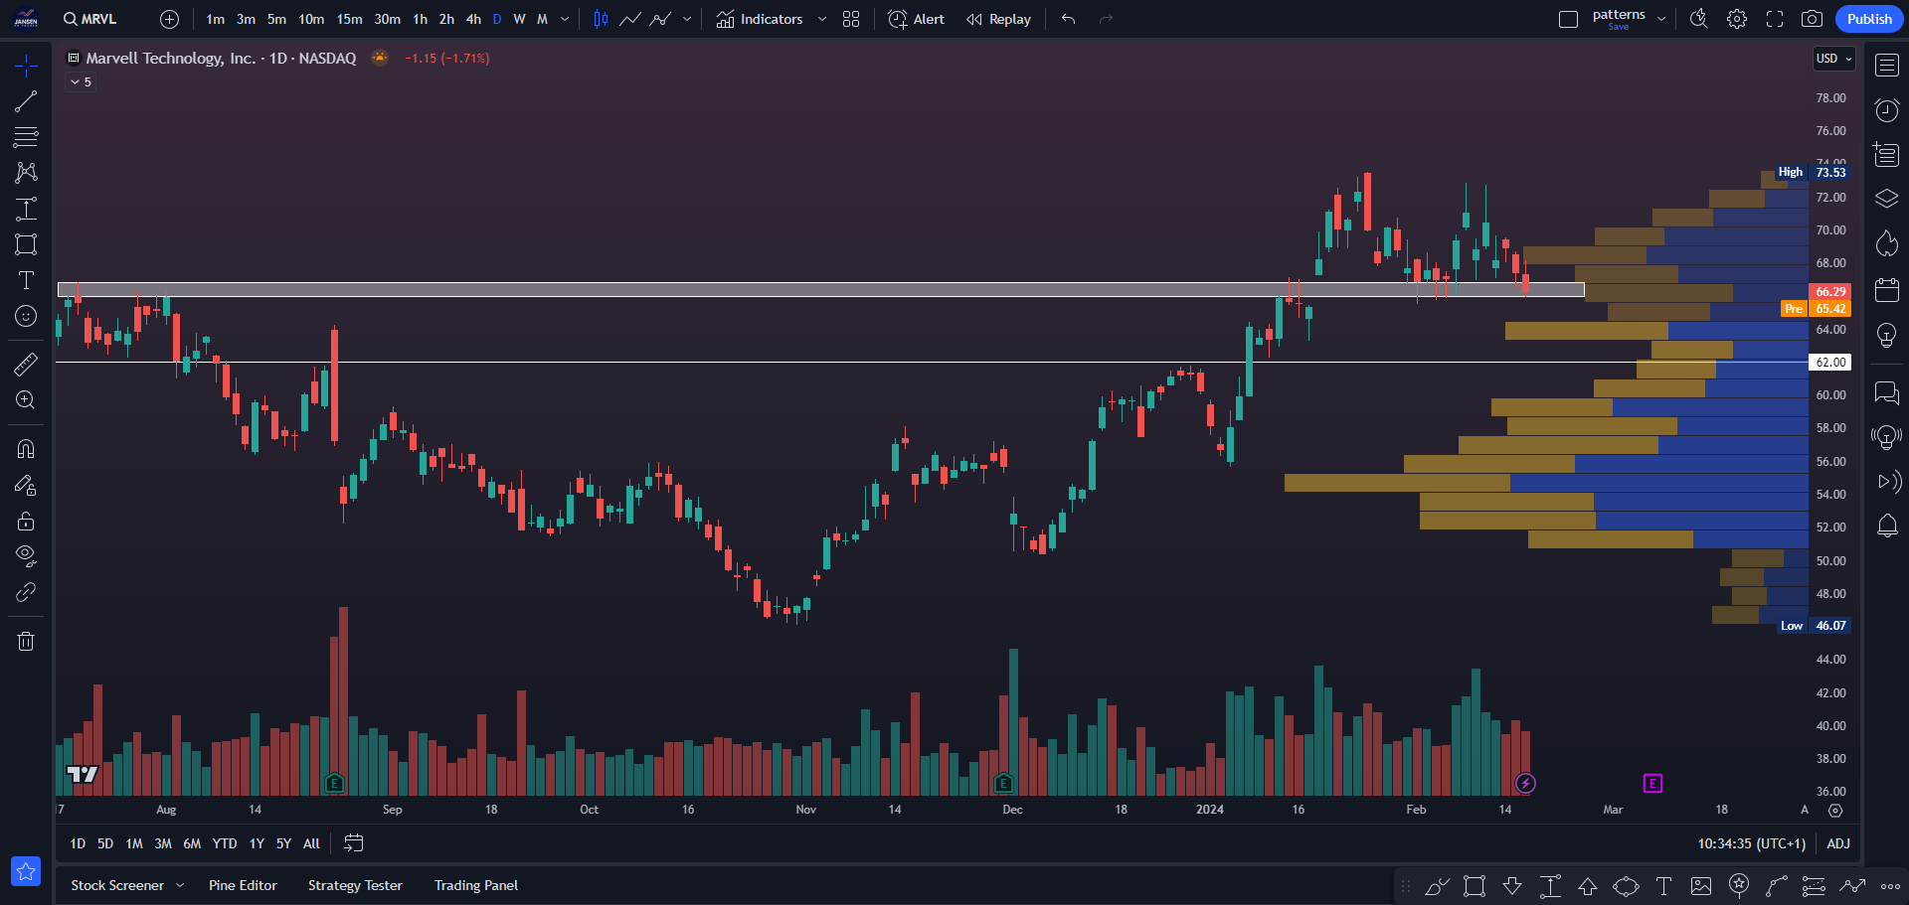Take a chart snapshot with camera
1909x905 pixels.
click(1813, 19)
